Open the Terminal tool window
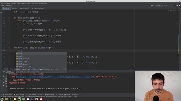This screenshot has height=101, width=181. click(x=67, y=94)
